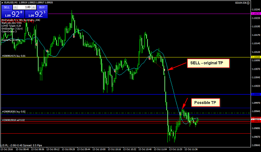This screenshot has width=261, height=152.
Task: Click the LONG Target: 0.20 label
Action: point(11,26)
